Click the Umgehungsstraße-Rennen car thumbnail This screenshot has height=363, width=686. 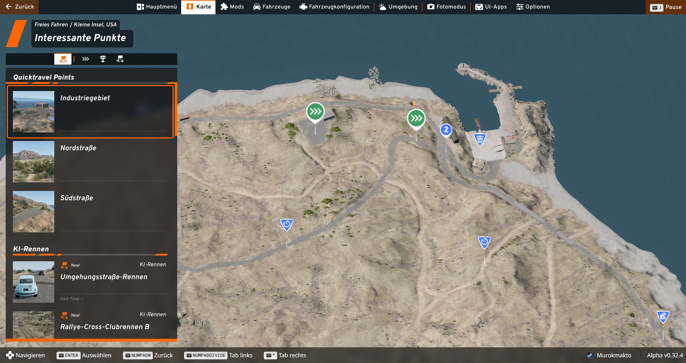34,282
